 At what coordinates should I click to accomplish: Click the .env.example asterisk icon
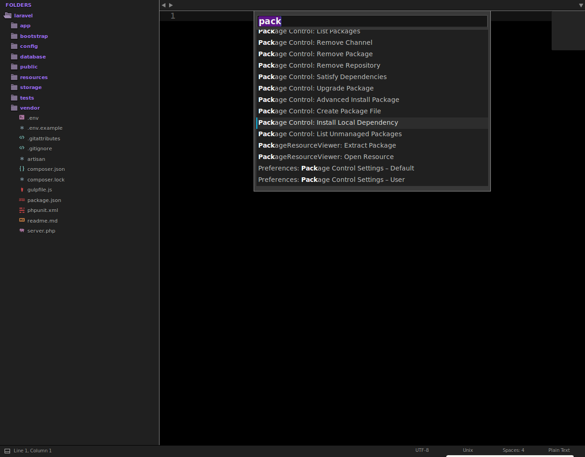point(22,128)
